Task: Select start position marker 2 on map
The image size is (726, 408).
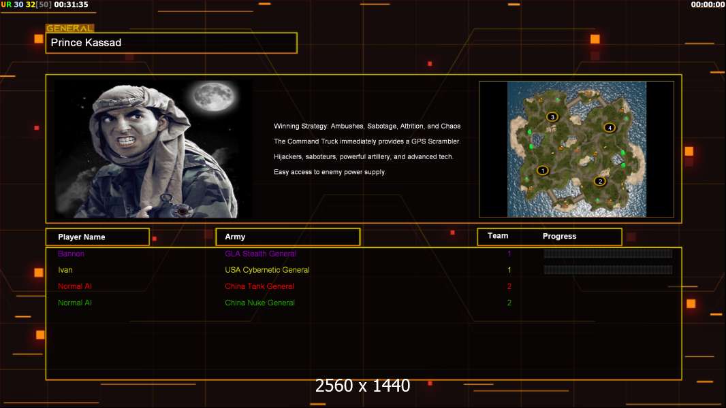Action: (599, 181)
